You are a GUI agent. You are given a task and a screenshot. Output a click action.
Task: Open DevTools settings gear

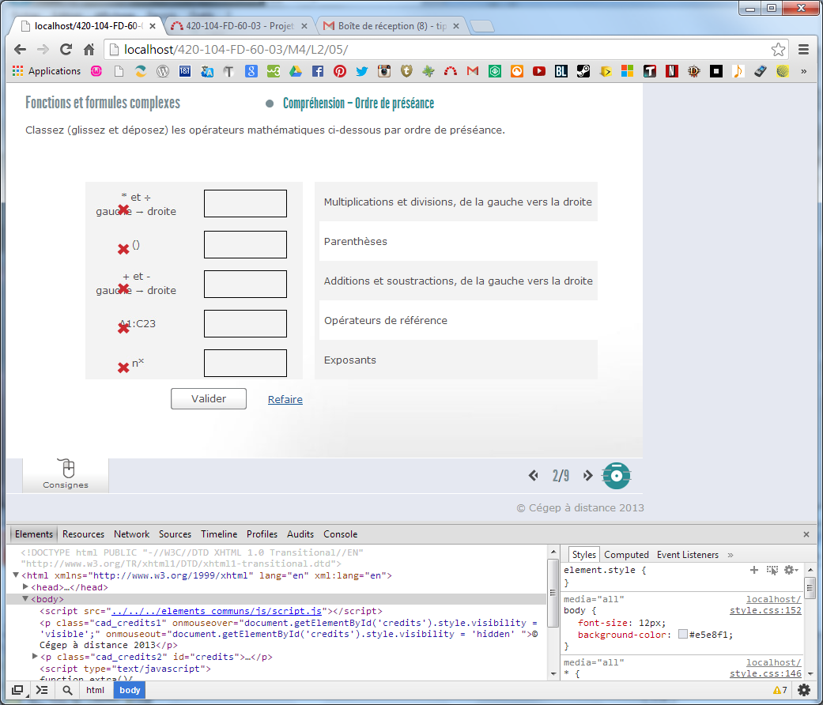point(804,690)
